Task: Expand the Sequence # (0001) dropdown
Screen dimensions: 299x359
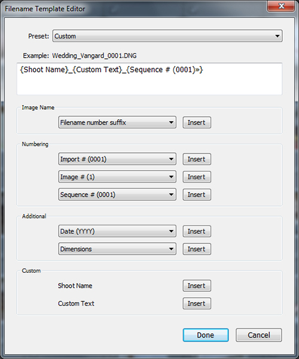Action: click(117, 195)
